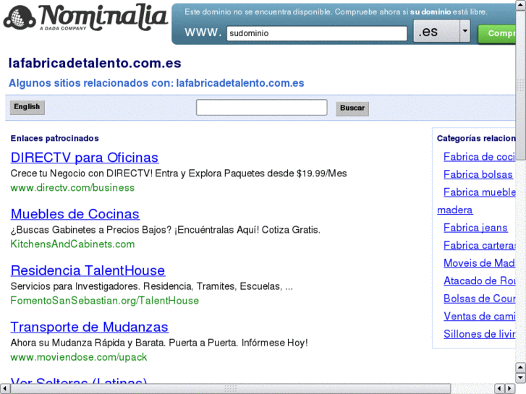Image resolution: width=526 pixels, height=394 pixels.
Task: Click the Algunos sitios relacionados con heading
Action: click(156, 83)
